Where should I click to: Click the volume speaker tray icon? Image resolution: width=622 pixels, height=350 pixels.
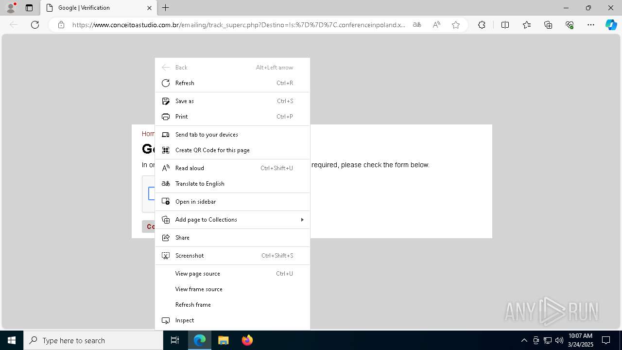pos(559,340)
